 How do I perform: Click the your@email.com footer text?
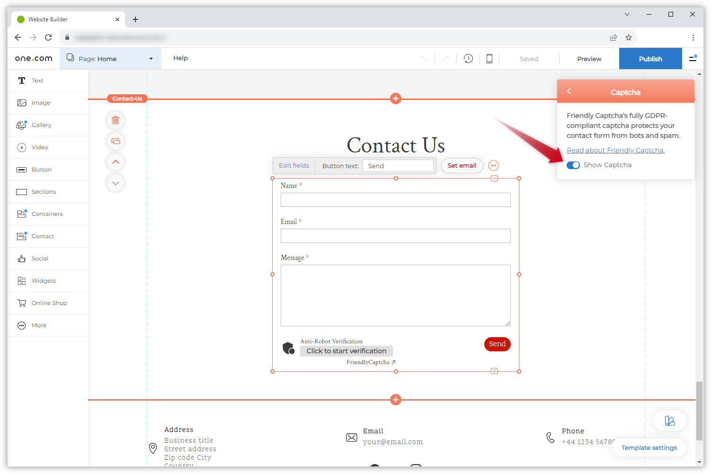(x=393, y=442)
